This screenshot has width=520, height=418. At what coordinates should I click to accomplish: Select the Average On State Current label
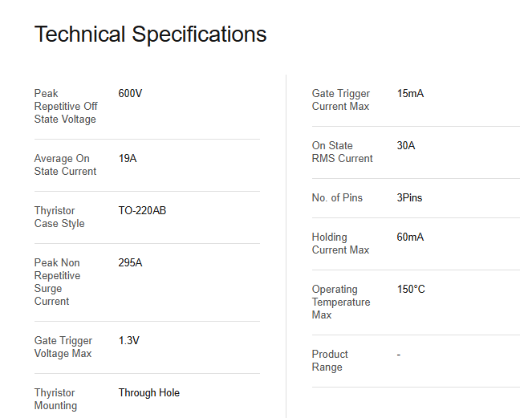[65, 164]
